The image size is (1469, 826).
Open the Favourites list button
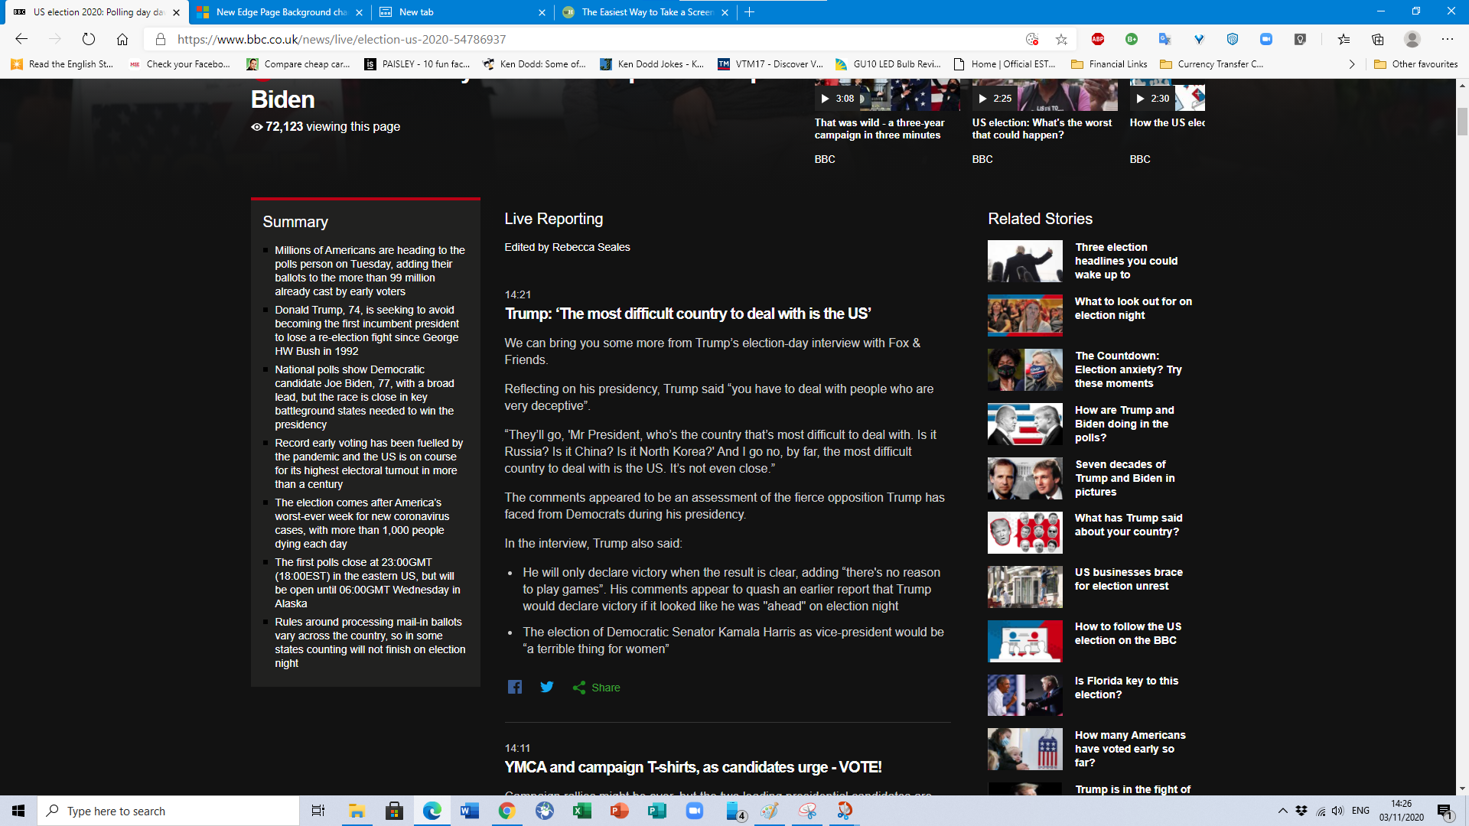(x=1344, y=39)
